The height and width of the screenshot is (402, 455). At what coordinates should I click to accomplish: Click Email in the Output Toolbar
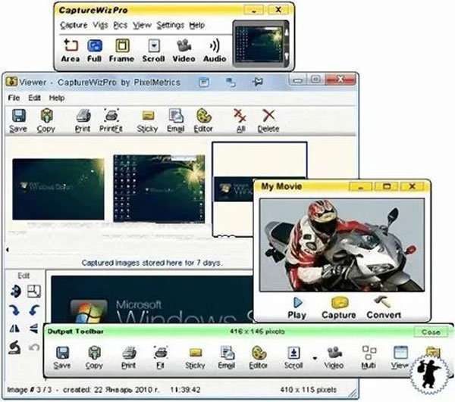(227, 357)
